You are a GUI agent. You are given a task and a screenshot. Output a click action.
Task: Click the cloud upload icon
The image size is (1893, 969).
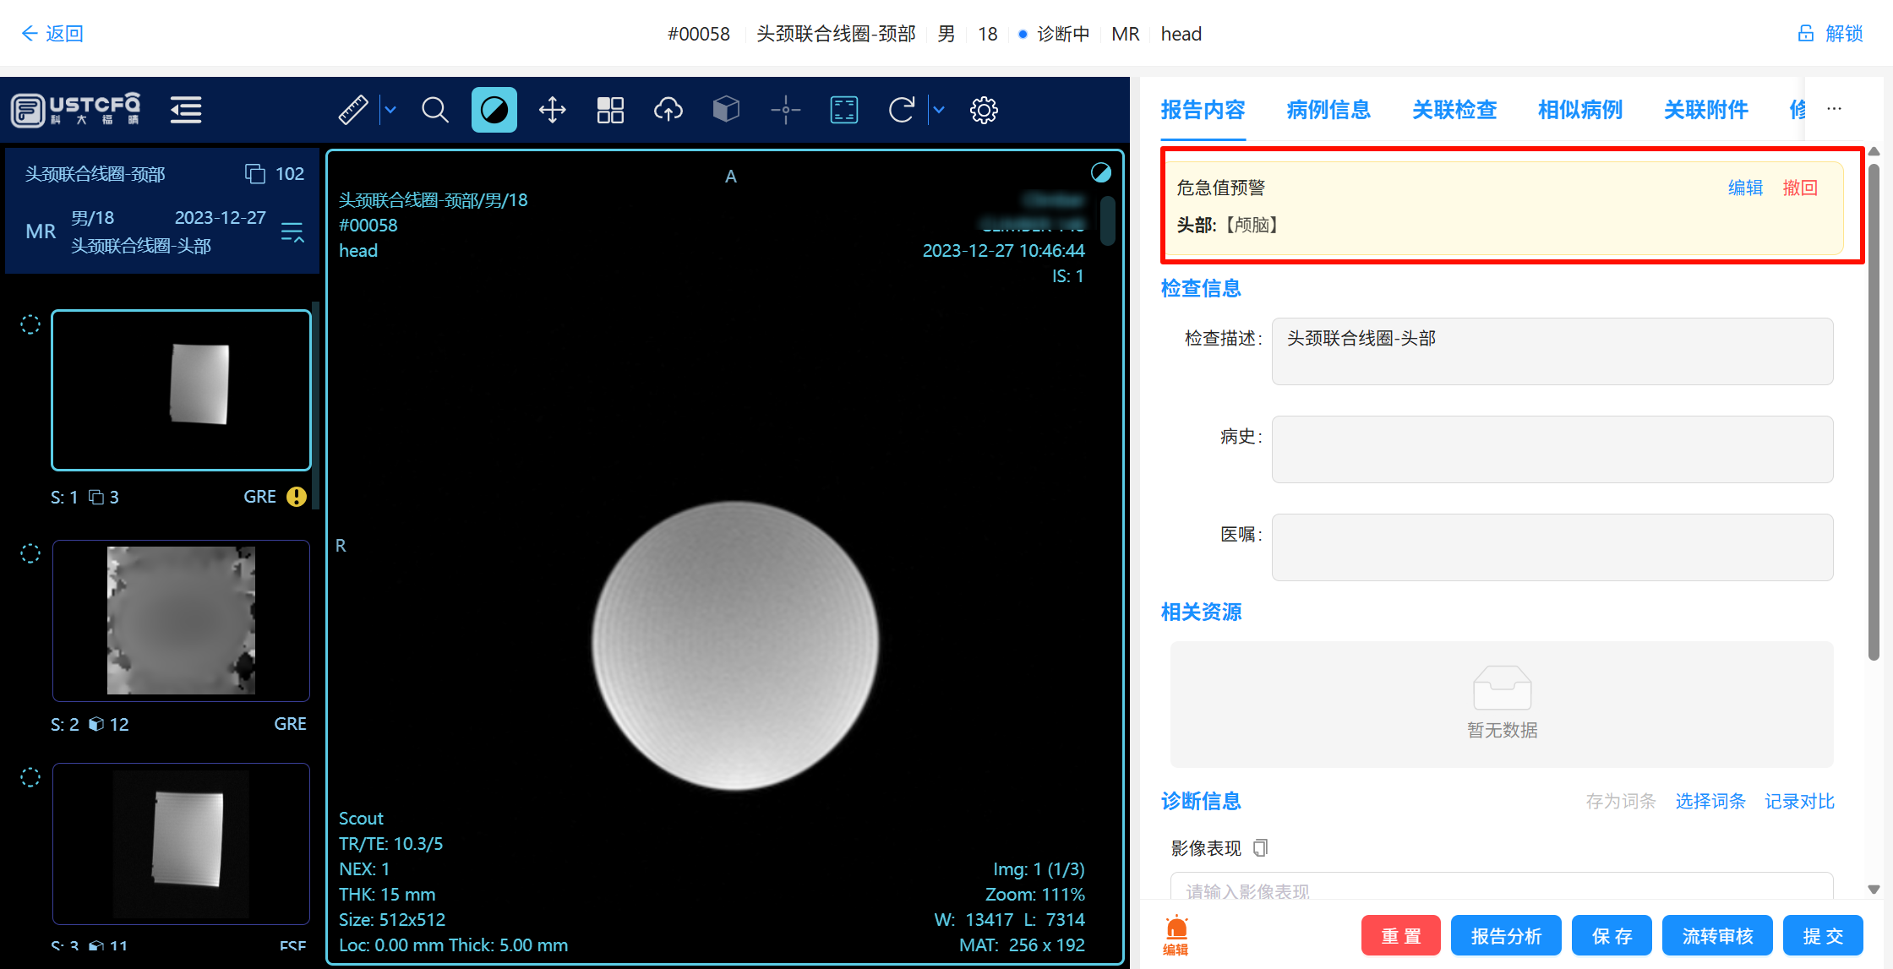[668, 110]
